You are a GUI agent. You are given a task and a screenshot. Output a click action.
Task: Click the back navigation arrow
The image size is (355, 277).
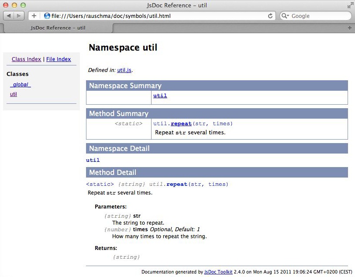8,16
